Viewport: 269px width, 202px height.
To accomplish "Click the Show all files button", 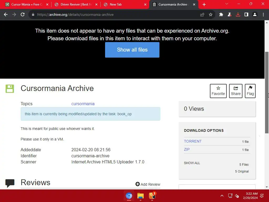I will pos(132,50).
